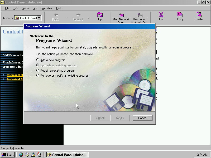Expand the Address bar dropdown

tap(39, 18)
